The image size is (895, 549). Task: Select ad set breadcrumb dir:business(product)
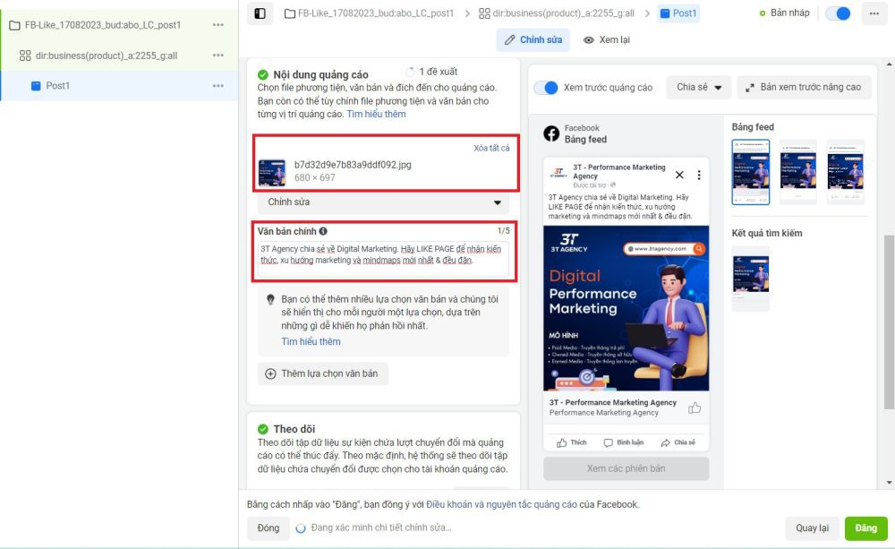click(557, 13)
